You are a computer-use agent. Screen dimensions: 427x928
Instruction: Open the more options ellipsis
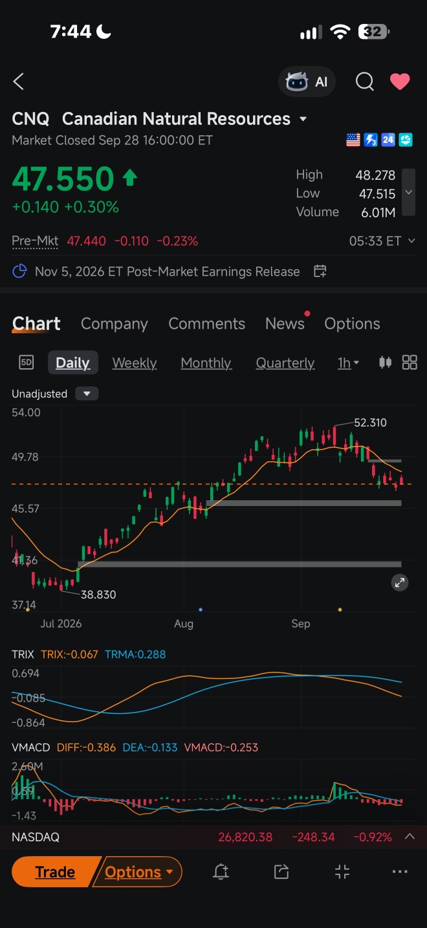[x=400, y=872]
